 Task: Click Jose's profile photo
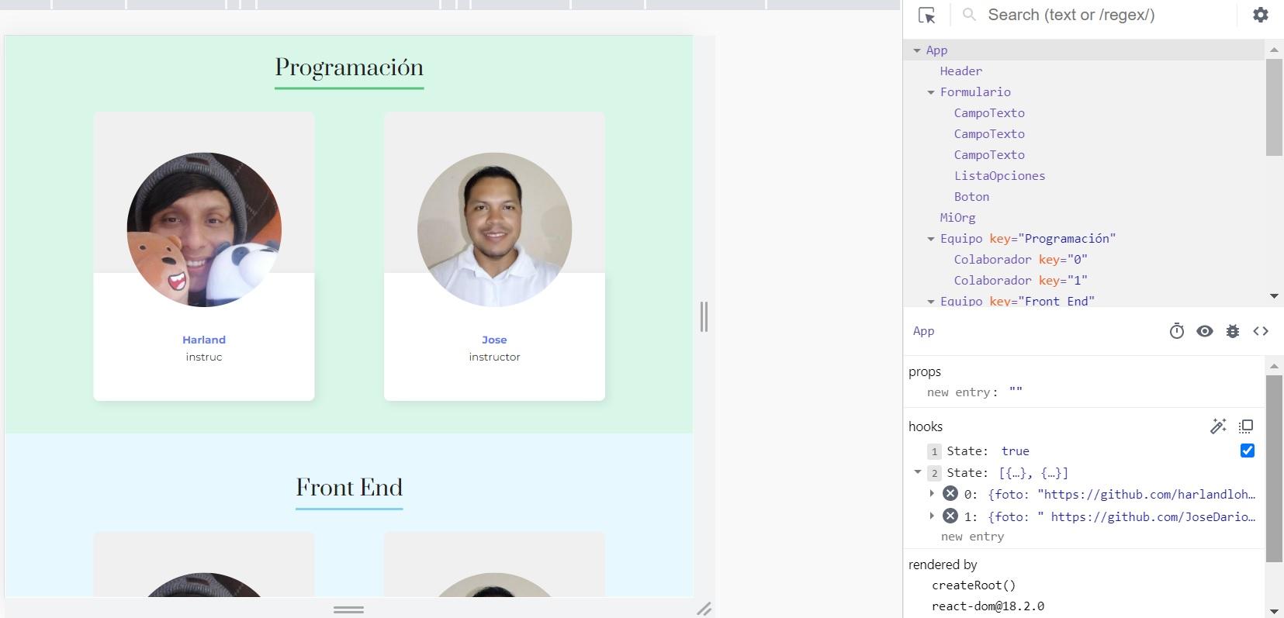pyautogui.click(x=494, y=230)
